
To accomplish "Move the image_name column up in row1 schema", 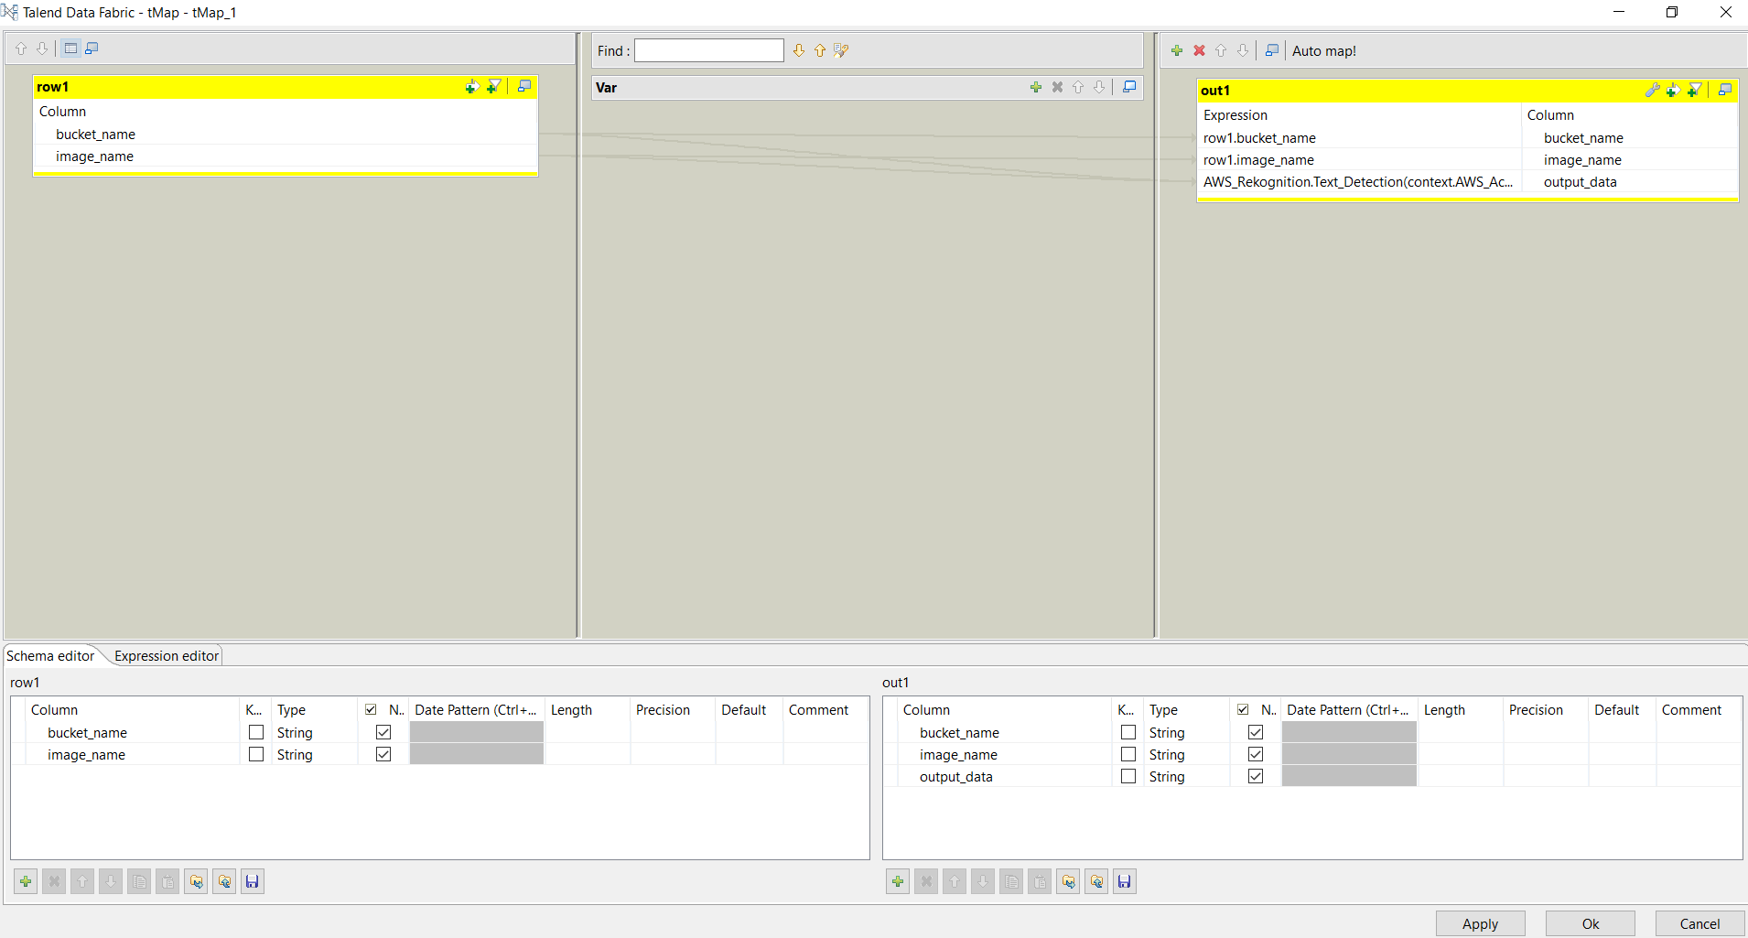I will (x=81, y=880).
